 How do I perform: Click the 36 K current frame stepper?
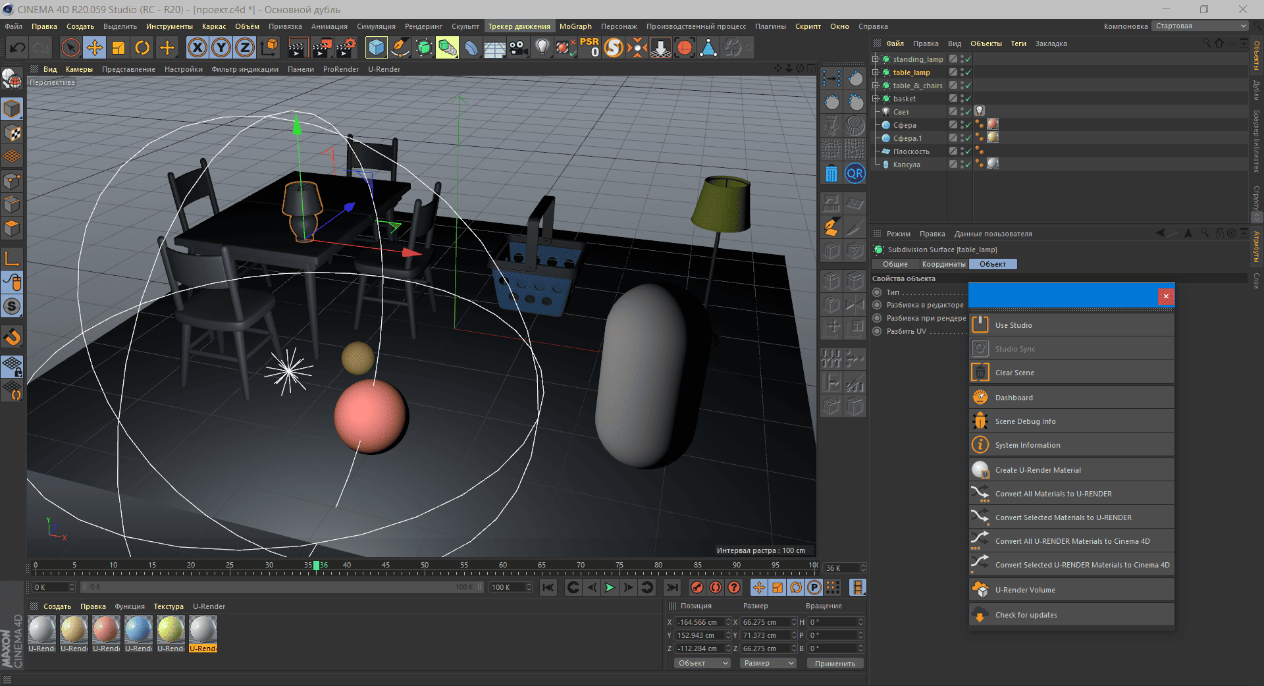coord(863,568)
